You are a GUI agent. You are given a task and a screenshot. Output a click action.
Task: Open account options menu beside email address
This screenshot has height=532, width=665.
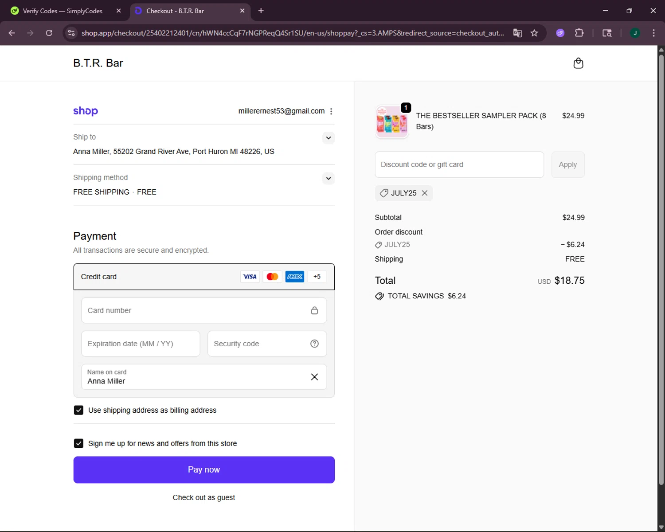(x=331, y=111)
